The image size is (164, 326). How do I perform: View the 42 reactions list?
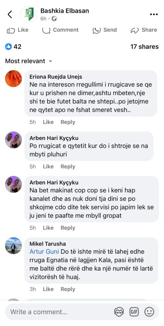(x=13, y=46)
